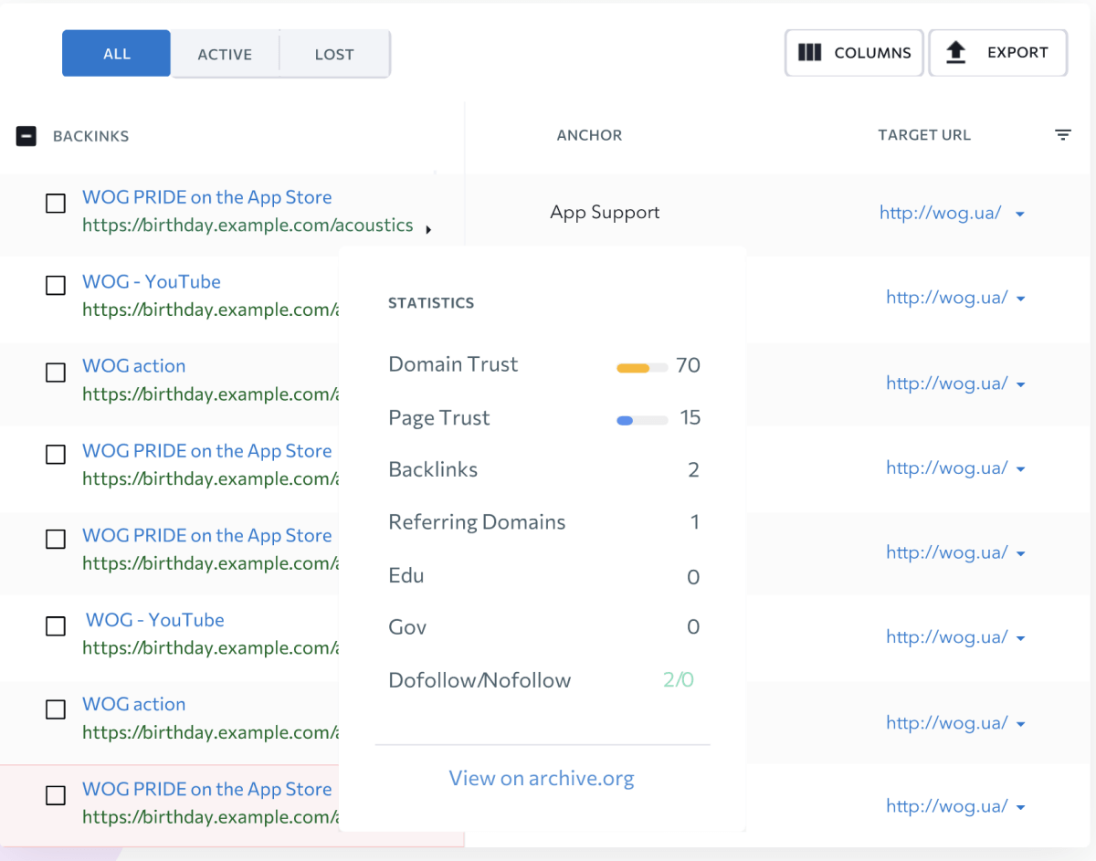Switch to the ACTIVE tab
The width and height of the screenshot is (1096, 861).
(225, 54)
